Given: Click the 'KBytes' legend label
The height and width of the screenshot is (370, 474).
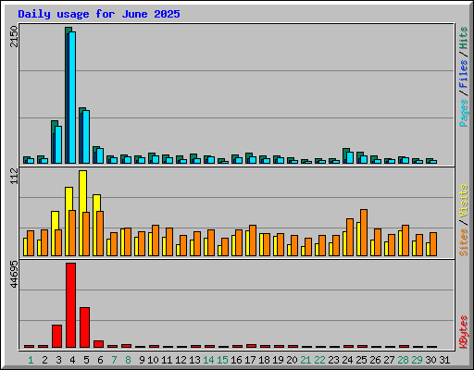Looking at the screenshot, I should 464,332.
